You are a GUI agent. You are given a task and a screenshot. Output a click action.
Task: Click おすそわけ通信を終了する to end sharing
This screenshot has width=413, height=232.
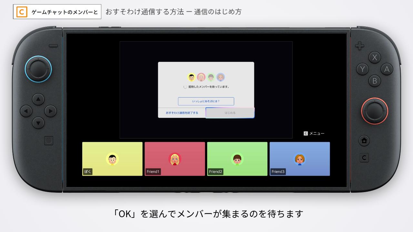(182, 112)
